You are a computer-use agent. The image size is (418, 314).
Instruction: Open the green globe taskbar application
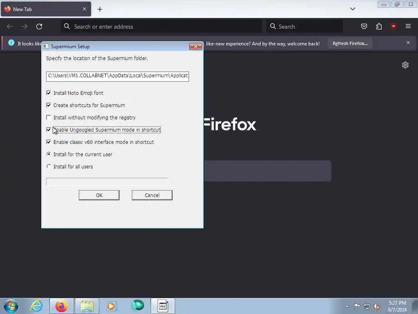[138, 305]
